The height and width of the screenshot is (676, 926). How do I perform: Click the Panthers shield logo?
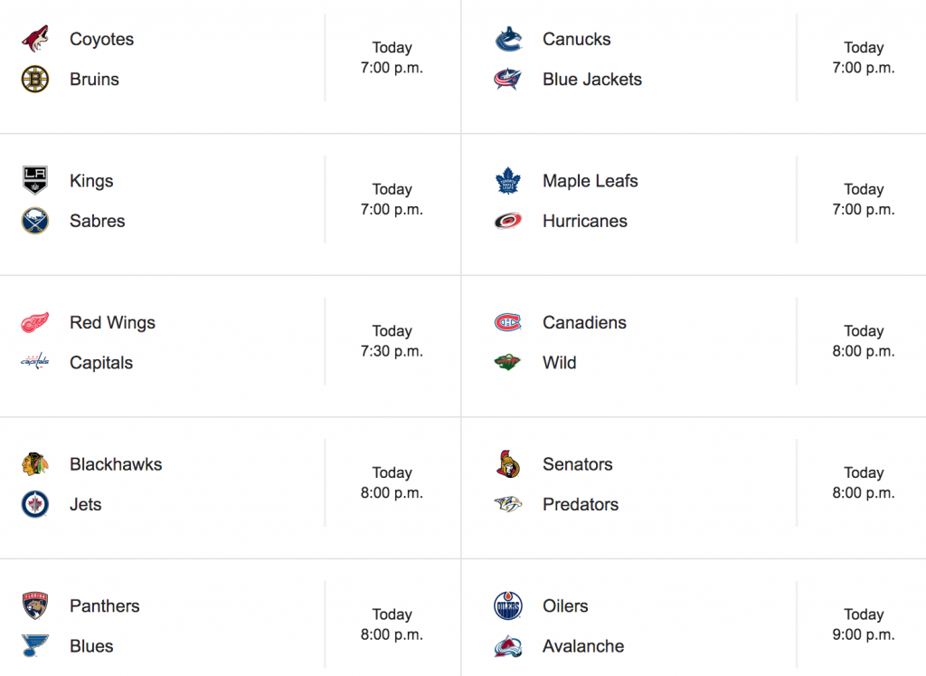35,605
